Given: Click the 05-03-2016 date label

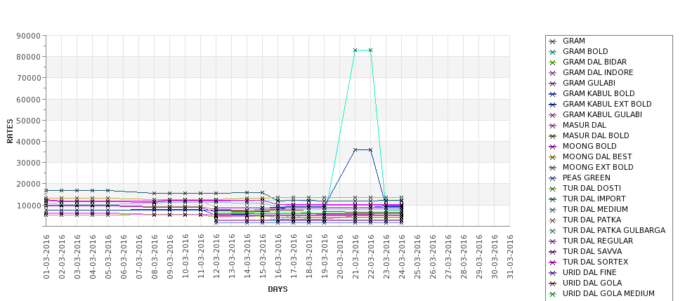Looking at the screenshot, I should point(108,257).
